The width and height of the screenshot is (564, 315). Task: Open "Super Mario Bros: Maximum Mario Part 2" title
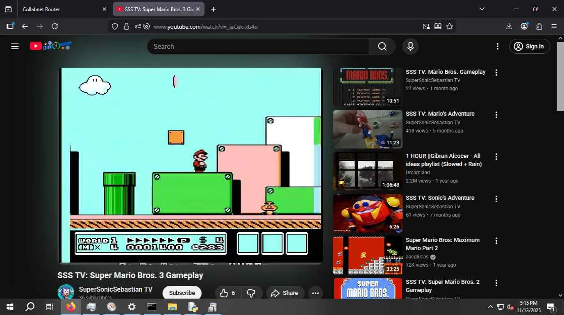(x=443, y=244)
